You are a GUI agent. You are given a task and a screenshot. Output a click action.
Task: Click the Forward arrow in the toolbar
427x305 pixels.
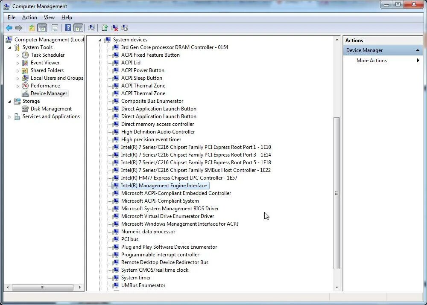[x=18, y=28]
